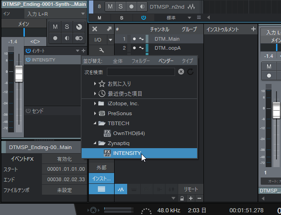The width and height of the screenshot is (281, 215).
Task: Toggle monitor on track 8
Action: click(142, 7)
